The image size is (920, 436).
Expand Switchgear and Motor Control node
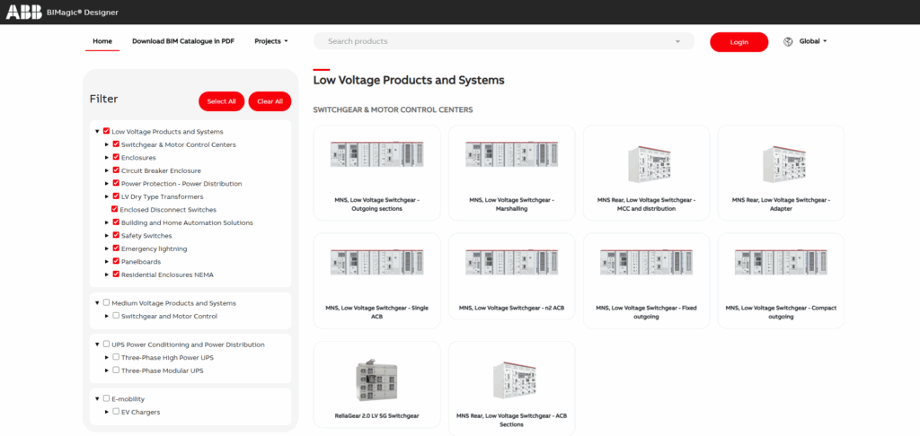[107, 316]
